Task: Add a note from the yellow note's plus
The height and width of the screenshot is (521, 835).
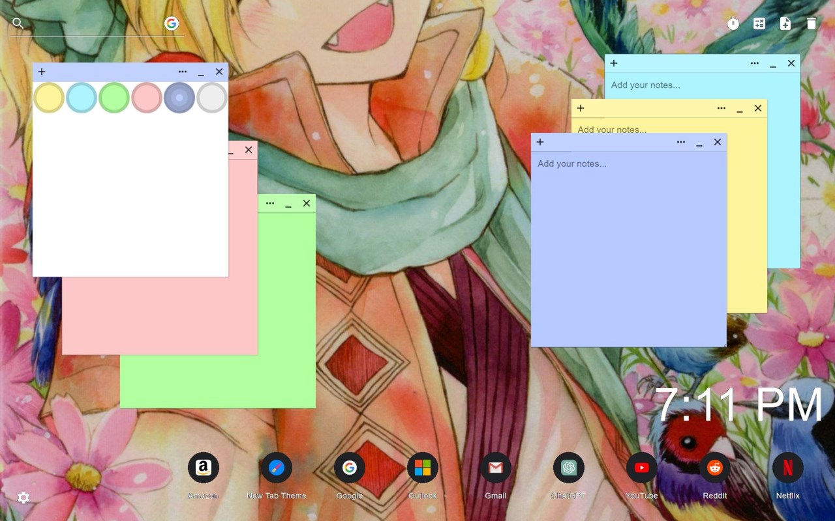Action: (581, 108)
